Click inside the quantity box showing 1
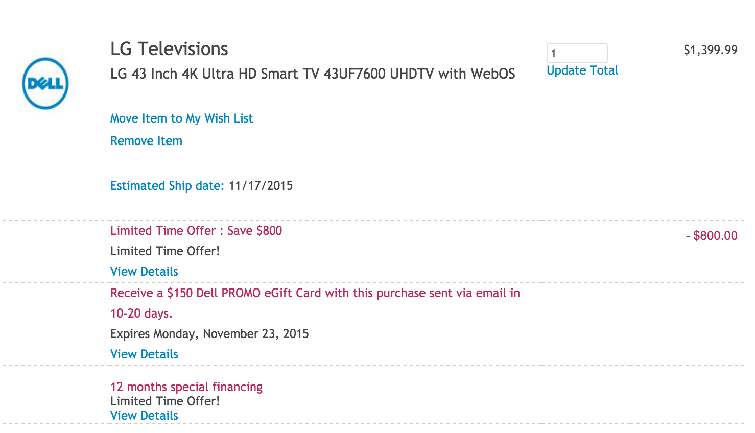755x433 pixels. click(577, 53)
